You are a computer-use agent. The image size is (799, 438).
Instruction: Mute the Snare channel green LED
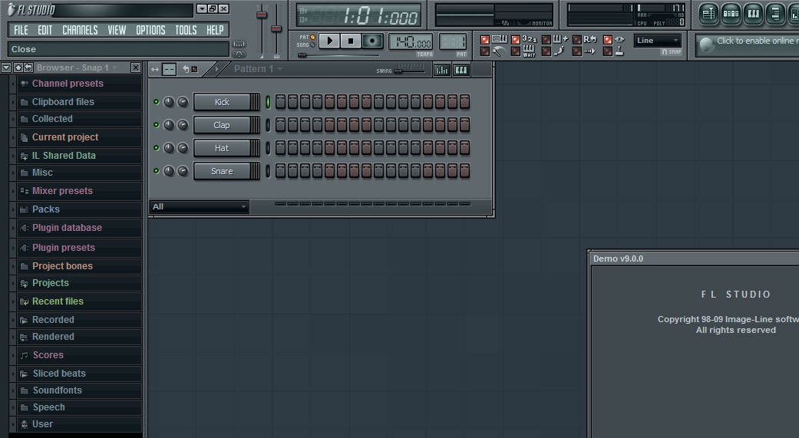coord(157,170)
